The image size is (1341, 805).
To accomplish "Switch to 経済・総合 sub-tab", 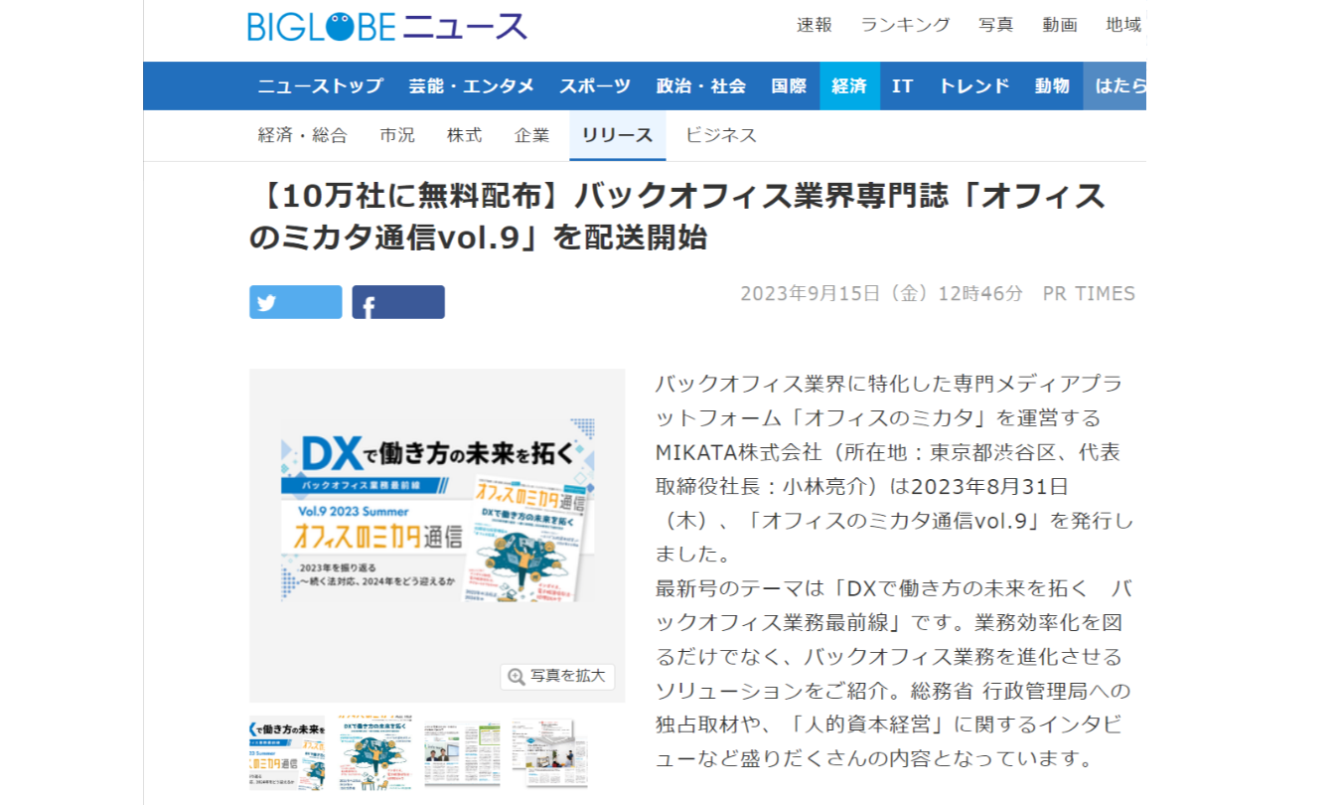I will 303,135.
